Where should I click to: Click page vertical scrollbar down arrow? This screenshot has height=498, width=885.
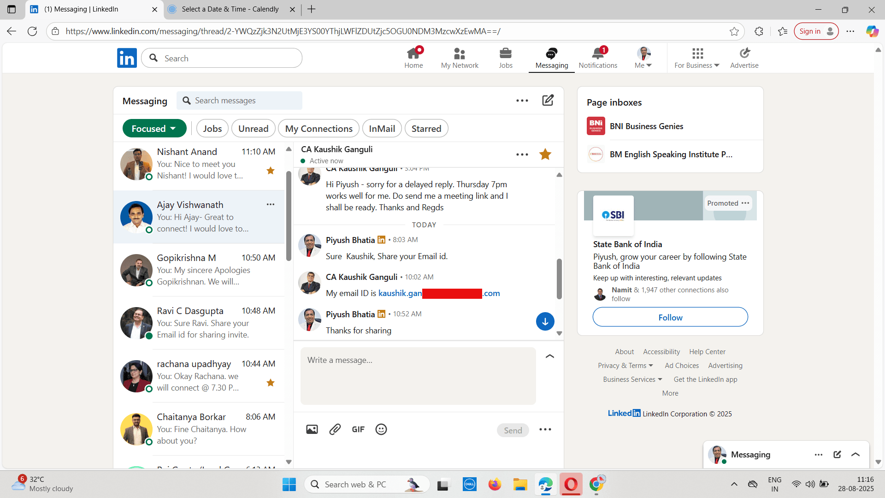(878, 462)
